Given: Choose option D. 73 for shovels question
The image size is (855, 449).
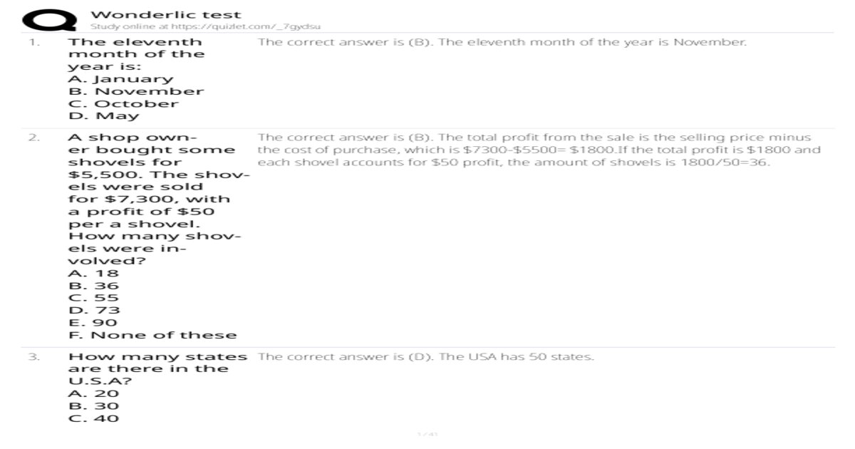Looking at the screenshot, I should pos(94,310).
